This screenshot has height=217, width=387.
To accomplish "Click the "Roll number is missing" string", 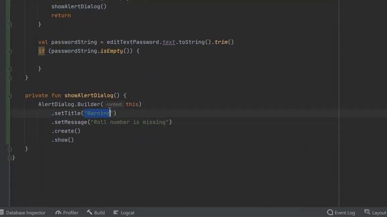I will (x=129, y=122).
